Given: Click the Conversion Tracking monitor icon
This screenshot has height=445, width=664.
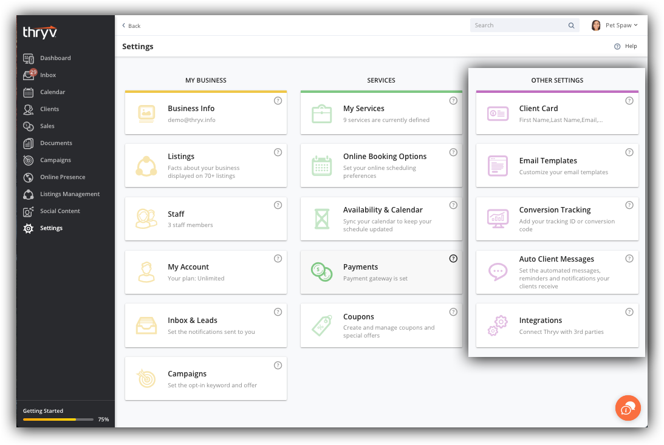Looking at the screenshot, I should coord(498,219).
